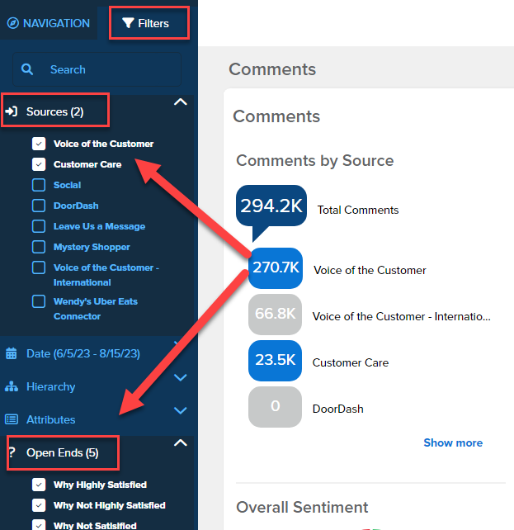Click the Hierarchy tree icon

click(x=12, y=386)
